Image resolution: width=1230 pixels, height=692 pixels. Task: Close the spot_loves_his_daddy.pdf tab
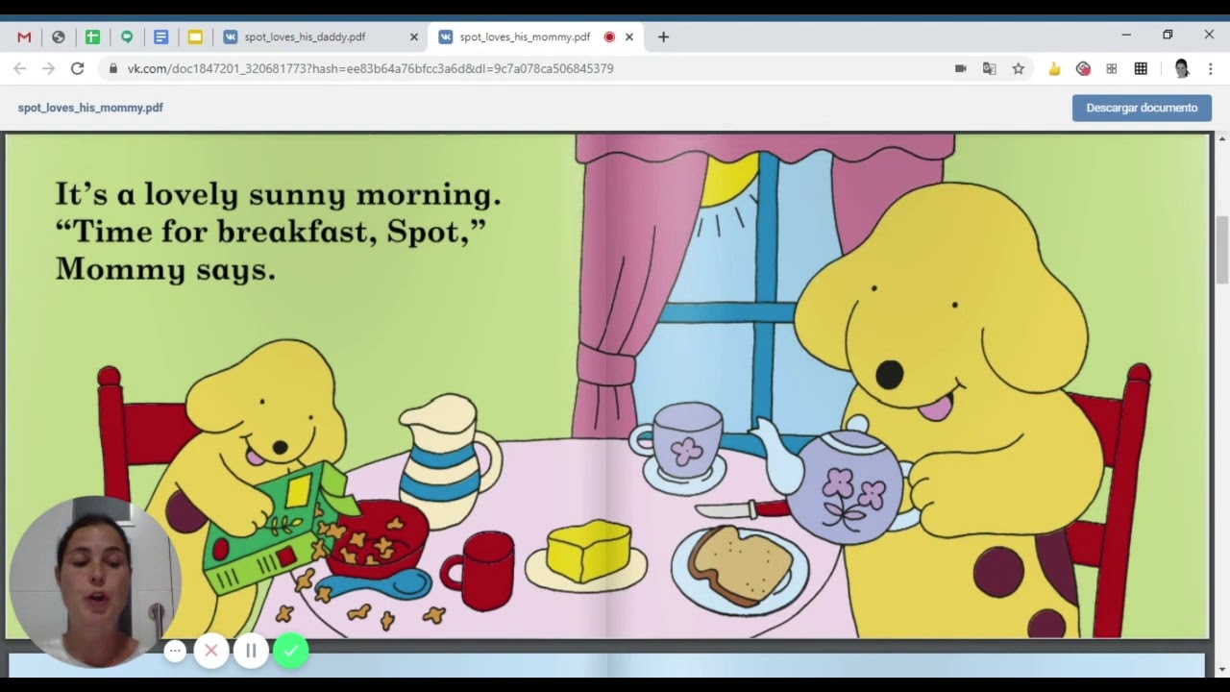pyautogui.click(x=414, y=37)
